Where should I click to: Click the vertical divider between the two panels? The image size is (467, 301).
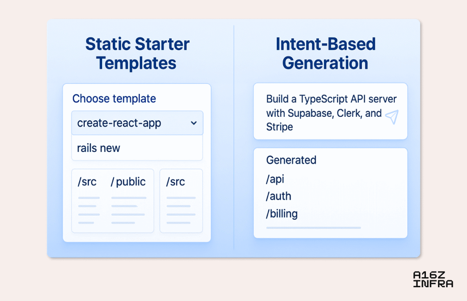pyautogui.click(x=234, y=137)
